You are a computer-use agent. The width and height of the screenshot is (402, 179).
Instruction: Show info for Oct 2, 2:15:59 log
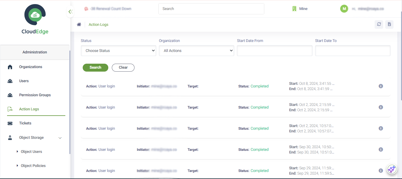coord(381,107)
